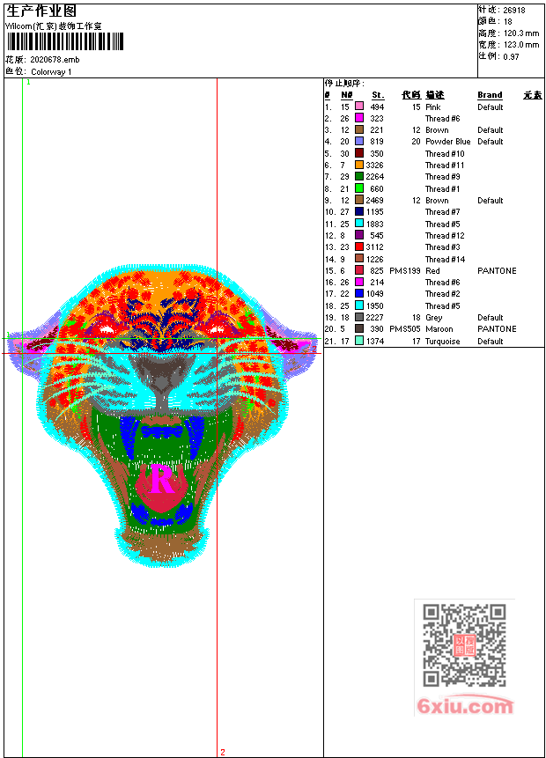The image size is (546, 758).
Task: Open the '6xiu.com' link
Action: click(464, 706)
